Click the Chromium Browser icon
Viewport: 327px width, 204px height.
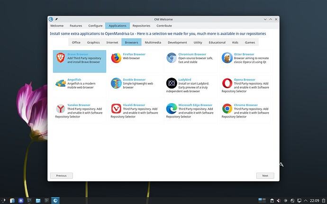[x=172, y=58]
